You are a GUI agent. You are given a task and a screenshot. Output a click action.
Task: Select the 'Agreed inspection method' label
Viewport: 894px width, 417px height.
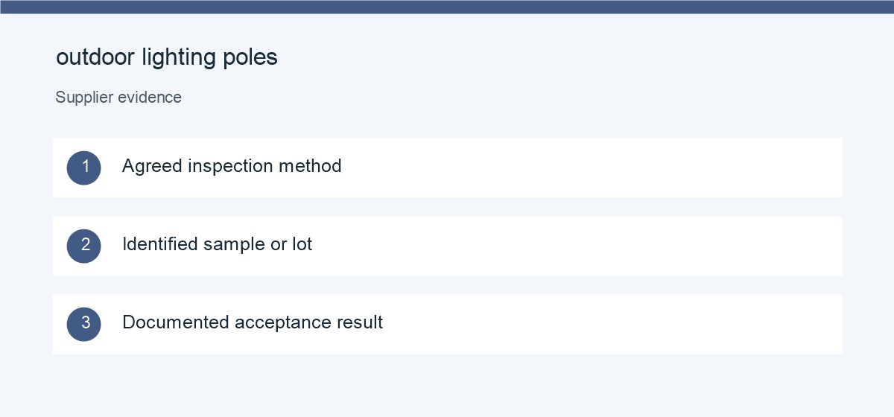click(232, 166)
